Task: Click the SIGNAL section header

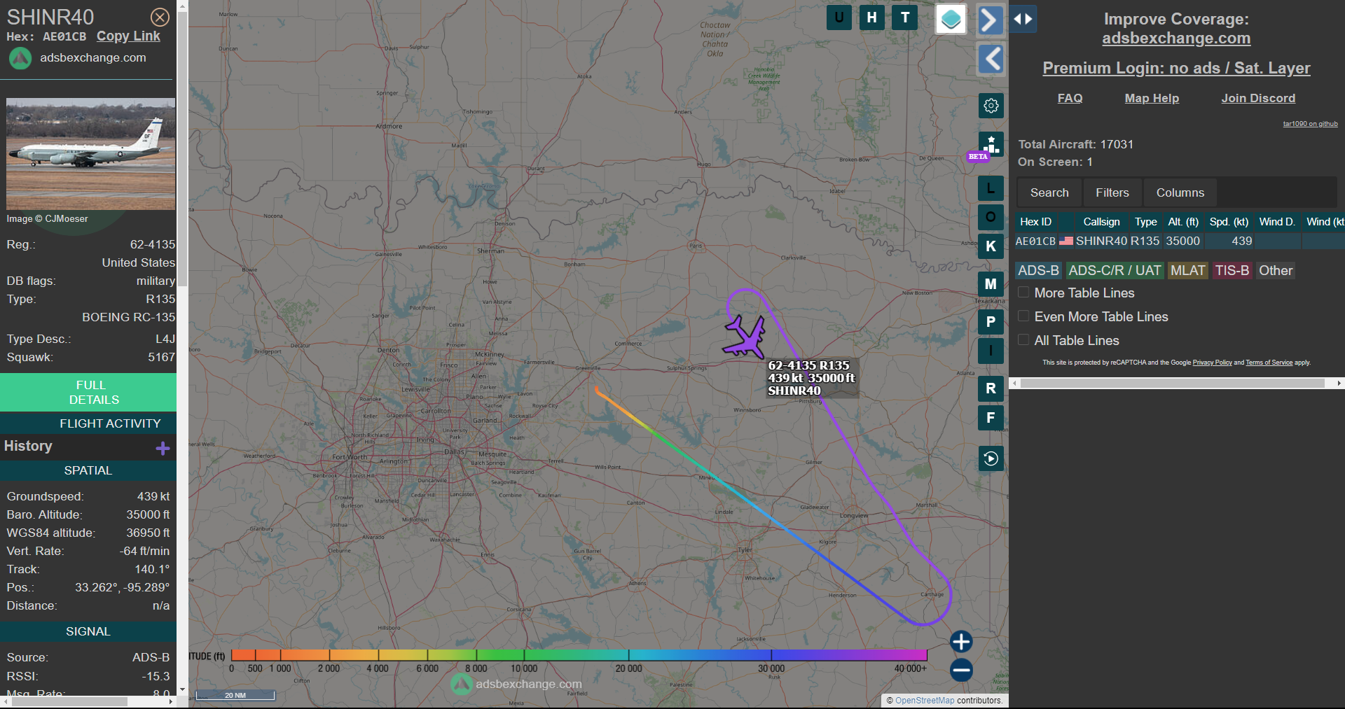Action: coord(88,631)
